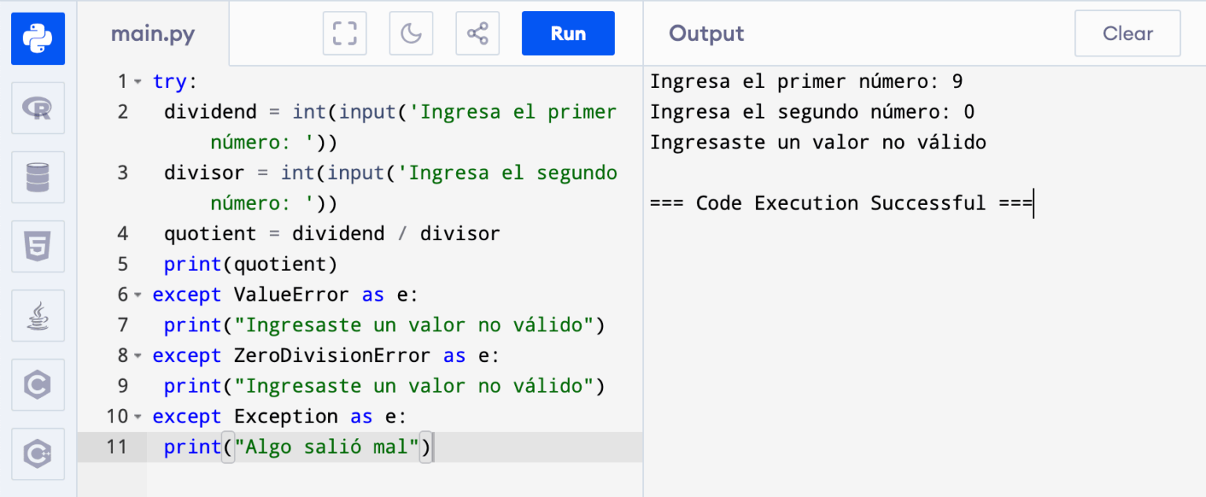Click line number 5 in the gutter
This screenshot has height=497, width=1206.
[x=122, y=264]
